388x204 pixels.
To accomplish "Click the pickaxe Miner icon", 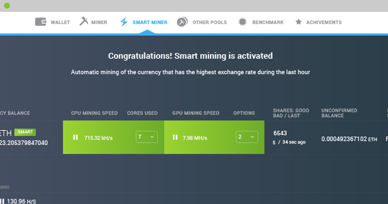I will tap(84, 21).
